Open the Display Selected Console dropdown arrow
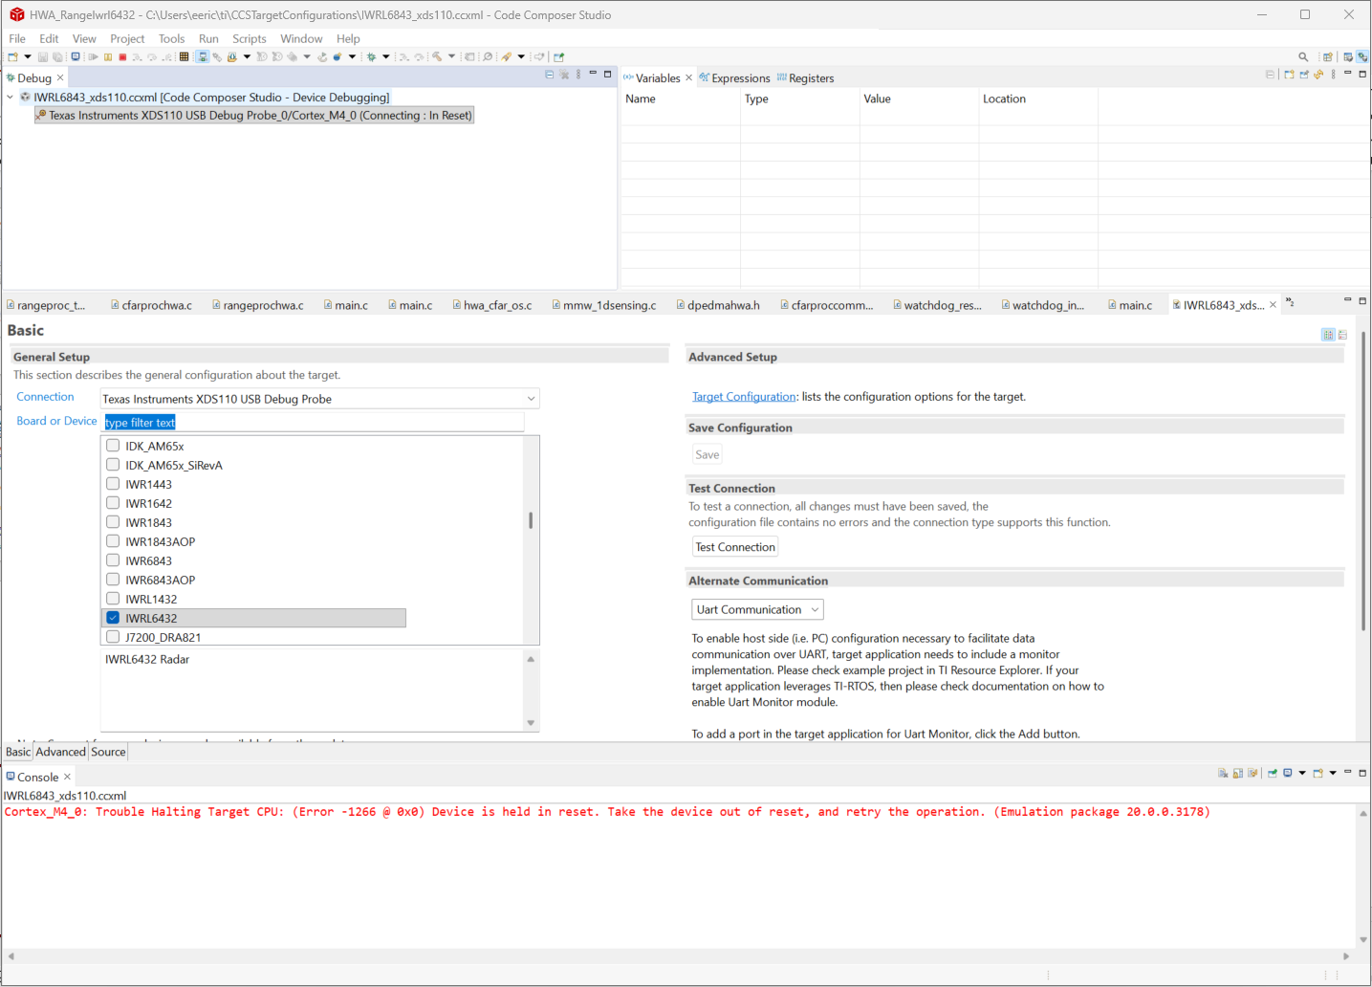 coord(1302,774)
